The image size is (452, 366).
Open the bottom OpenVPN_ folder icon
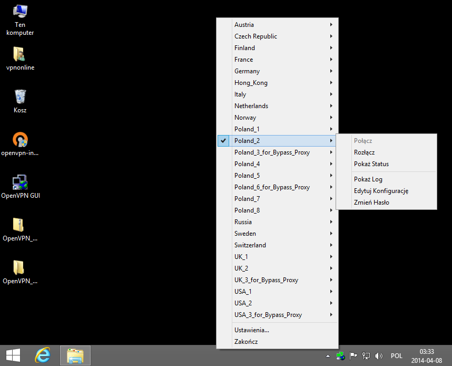pyautogui.click(x=20, y=272)
